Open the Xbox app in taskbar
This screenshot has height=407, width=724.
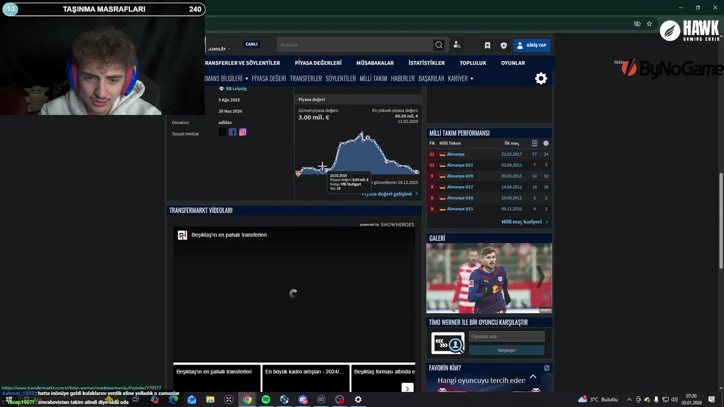[229, 400]
